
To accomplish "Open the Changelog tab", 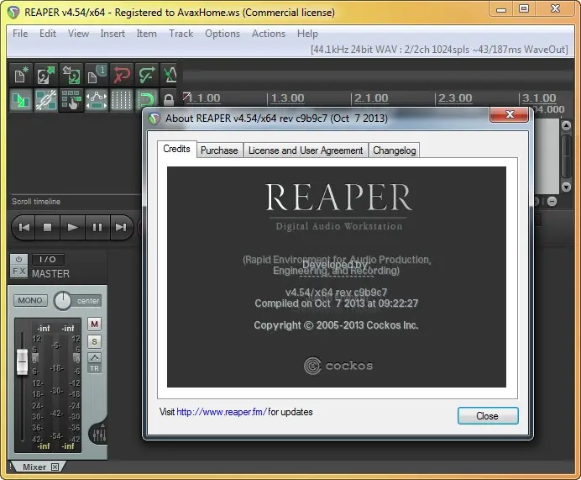I will click(395, 150).
